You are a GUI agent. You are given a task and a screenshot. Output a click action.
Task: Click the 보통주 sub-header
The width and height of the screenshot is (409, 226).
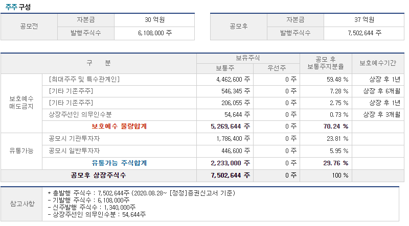point(225,68)
